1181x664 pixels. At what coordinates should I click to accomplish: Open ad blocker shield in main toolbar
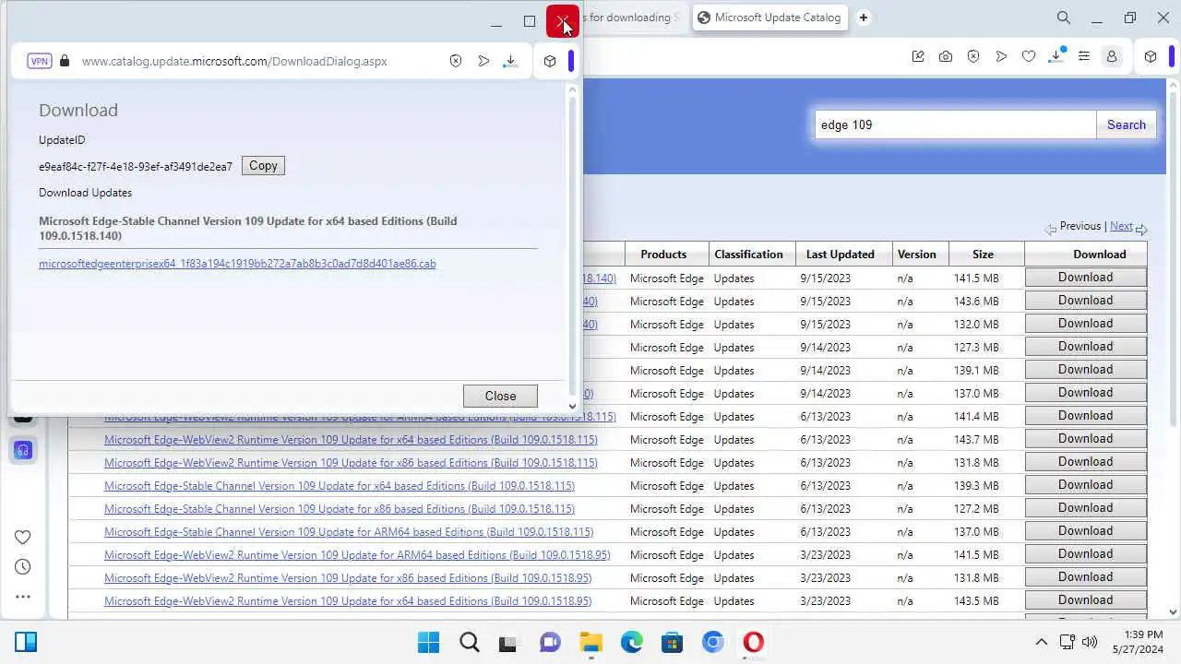[973, 56]
